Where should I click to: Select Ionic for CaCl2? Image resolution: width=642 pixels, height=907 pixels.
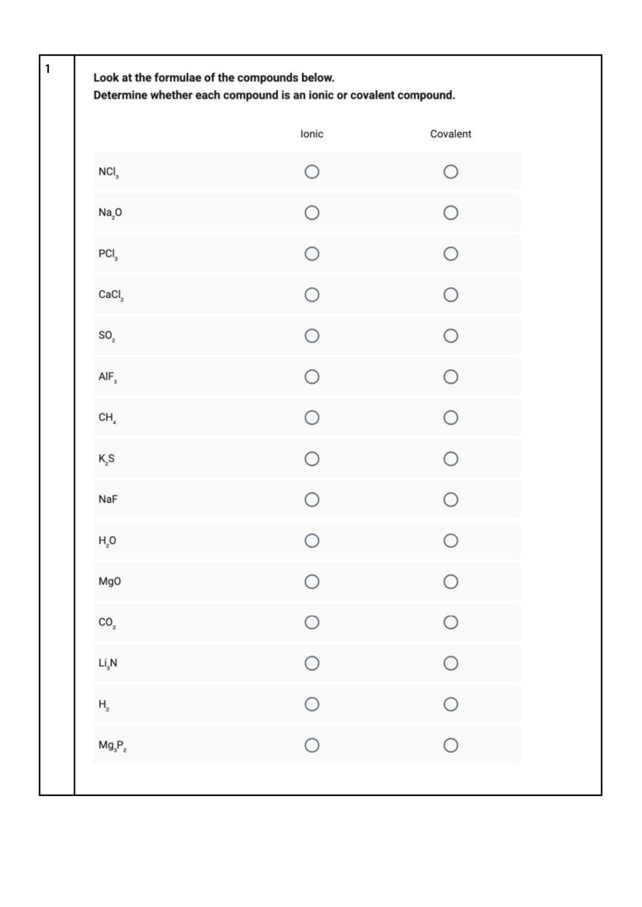tap(312, 295)
